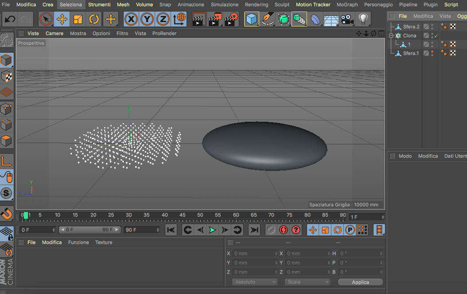Toggle the Y axis lock
The image size is (467, 294).
coord(147,19)
